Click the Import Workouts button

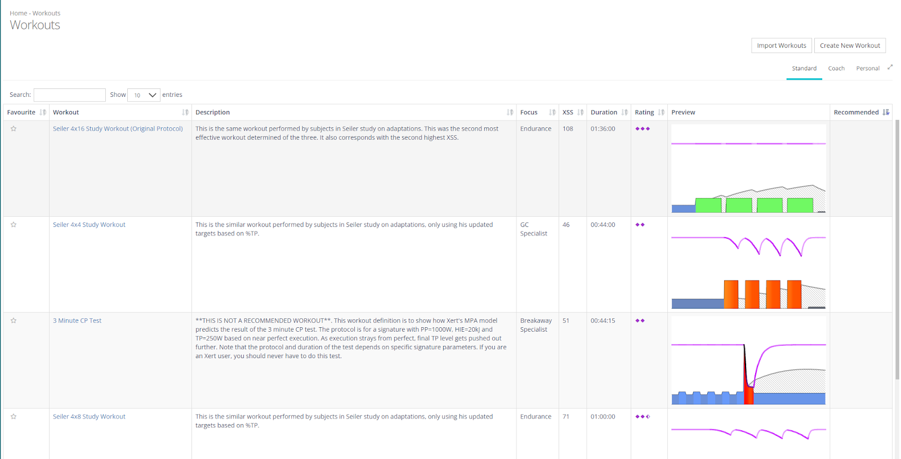pos(782,46)
